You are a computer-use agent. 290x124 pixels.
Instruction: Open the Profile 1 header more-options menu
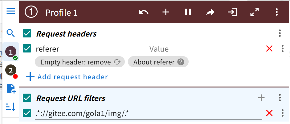tap(277, 12)
